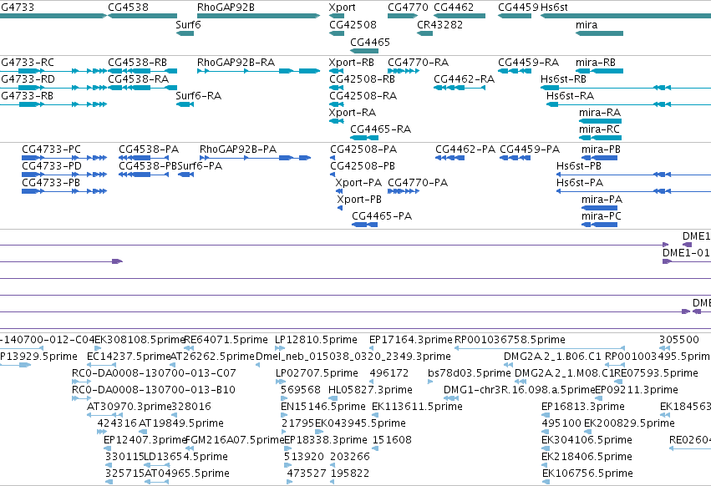Click the mira-PB protein glyph
The width and height of the screenshot is (711, 486).
pyautogui.click(x=599, y=158)
